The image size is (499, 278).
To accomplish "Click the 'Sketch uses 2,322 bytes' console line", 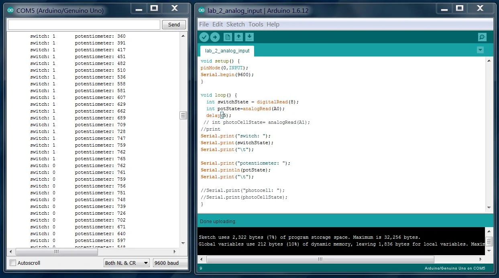I will (310, 237).
